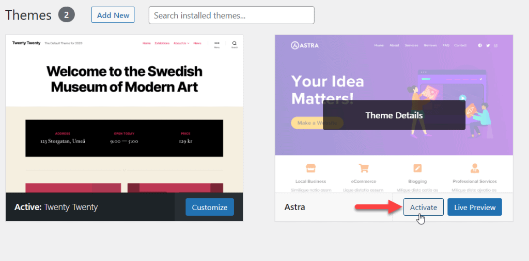
Task: Focus the Search installed themes field
Action: pyautogui.click(x=231, y=15)
